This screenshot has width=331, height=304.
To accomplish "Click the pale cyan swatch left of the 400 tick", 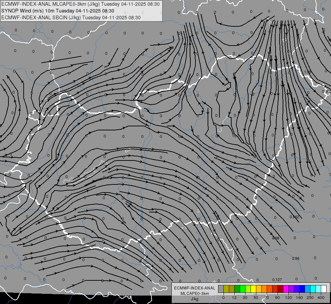I will tap(318, 289).
